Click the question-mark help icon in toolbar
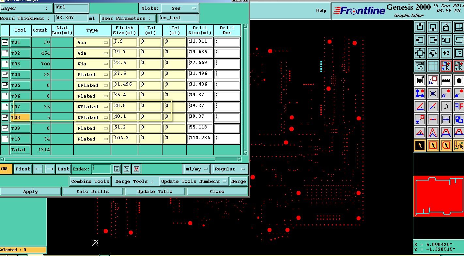Viewport: 464px width, 256px height. pyautogui.click(x=458, y=53)
